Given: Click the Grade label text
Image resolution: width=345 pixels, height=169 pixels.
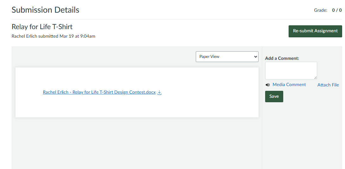Looking at the screenshot, I should [x=320, y=10].
